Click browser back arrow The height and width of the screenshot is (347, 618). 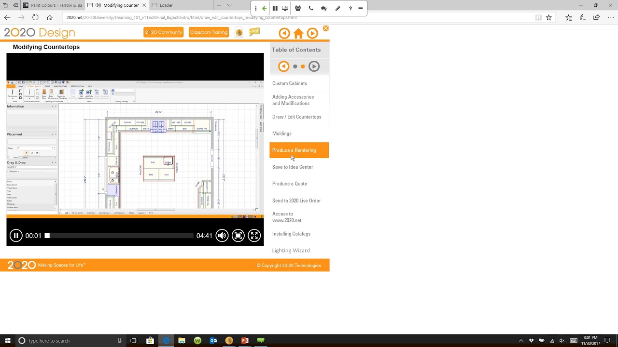[7, 17]
